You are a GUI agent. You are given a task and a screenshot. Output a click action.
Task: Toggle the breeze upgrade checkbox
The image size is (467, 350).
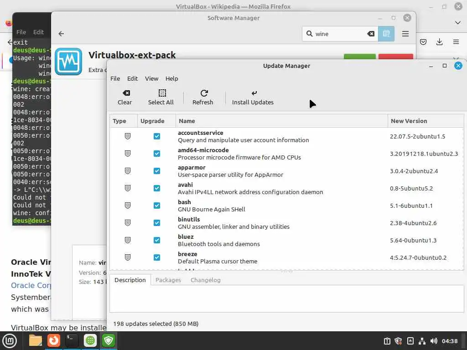tap(157, 257)
